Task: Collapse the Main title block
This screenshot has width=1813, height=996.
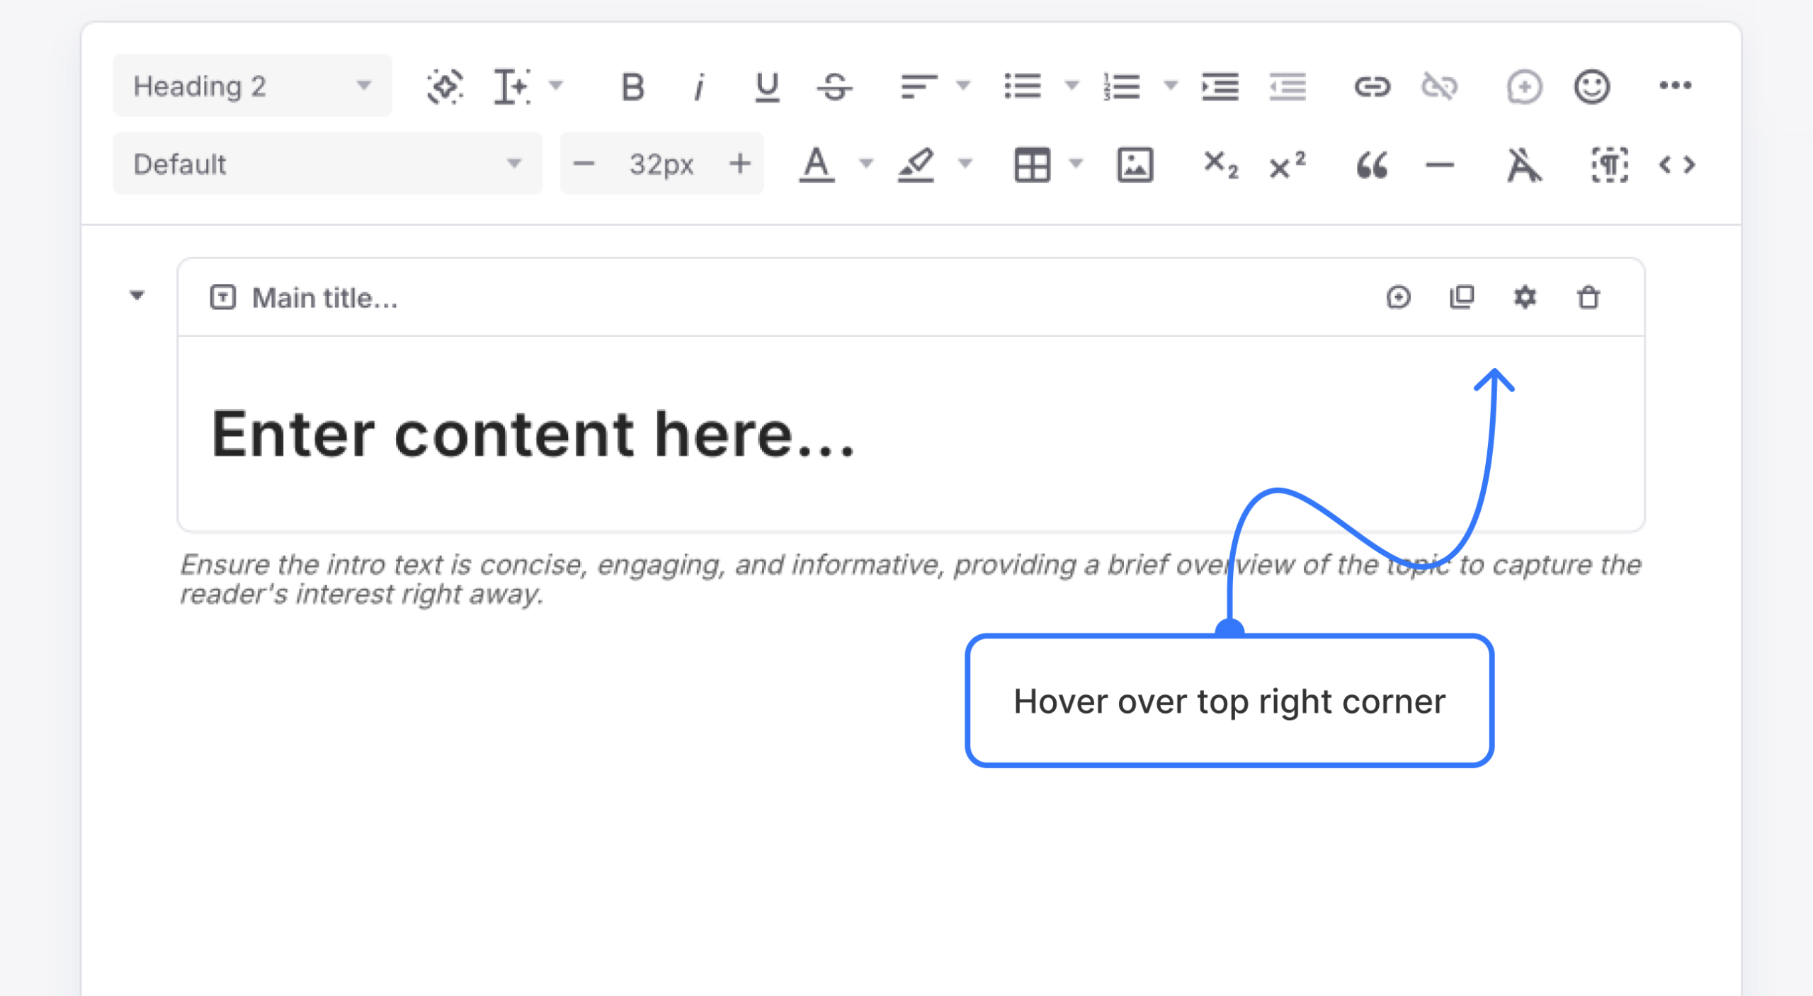Action: (x=137, y=297)
